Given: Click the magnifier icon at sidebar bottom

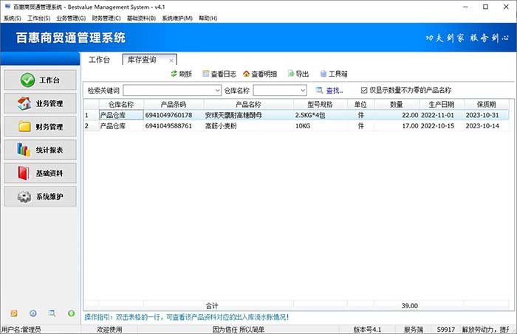Looking at the screenshot, I should pyautogui.click(x=52, y=313).
